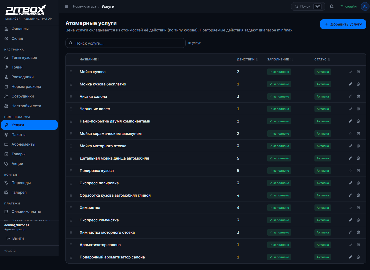Open notifications bell icon
Screen dimensions: 370x270
point(332,6)
